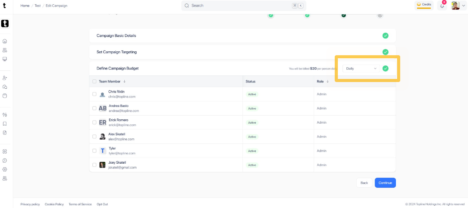Select Joey Skatell's checkbox
This screenshot has height=208, width=468.
94,165
